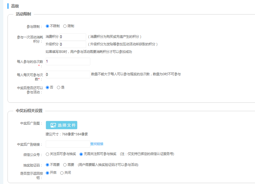Open the 查找链接 link
255x184 pixels.
tap(97, 144)
